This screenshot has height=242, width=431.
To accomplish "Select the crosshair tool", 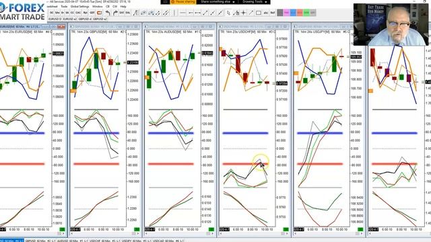I will (x=244, y=13).
